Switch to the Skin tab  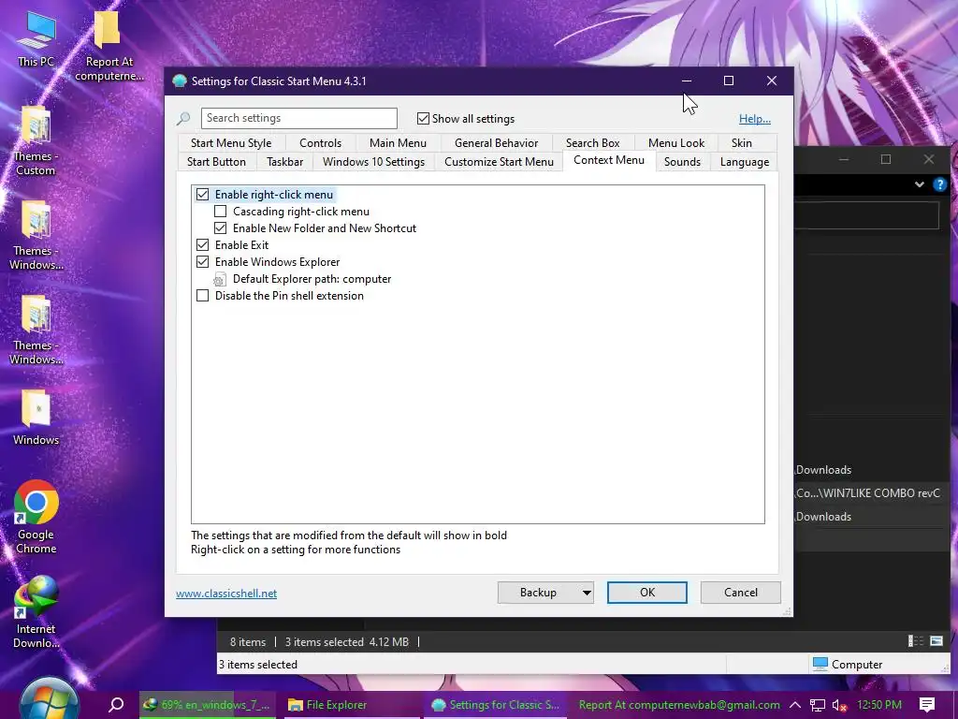pyautogui.click(x=742, y=143)
